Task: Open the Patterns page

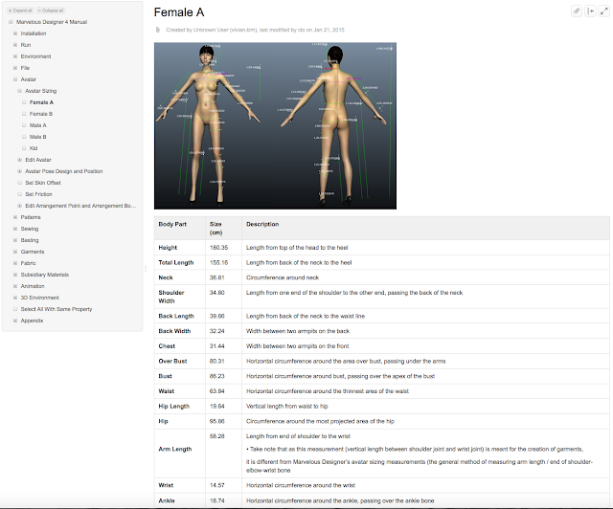Action: [x=31, y=217]
